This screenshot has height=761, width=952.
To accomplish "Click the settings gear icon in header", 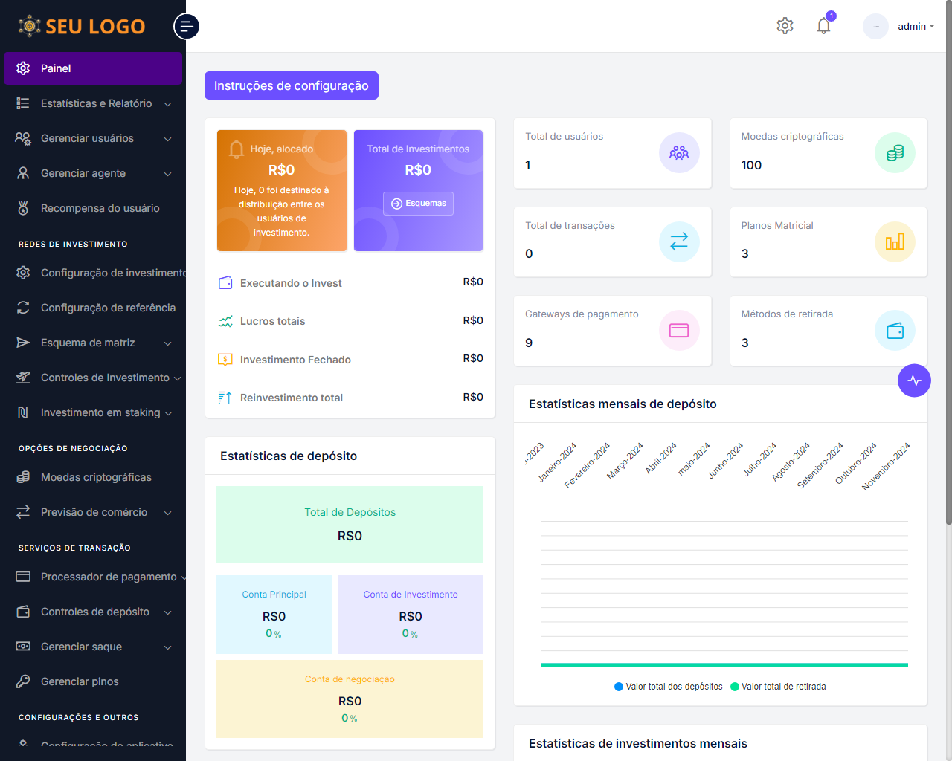I will tap(785, 26).
